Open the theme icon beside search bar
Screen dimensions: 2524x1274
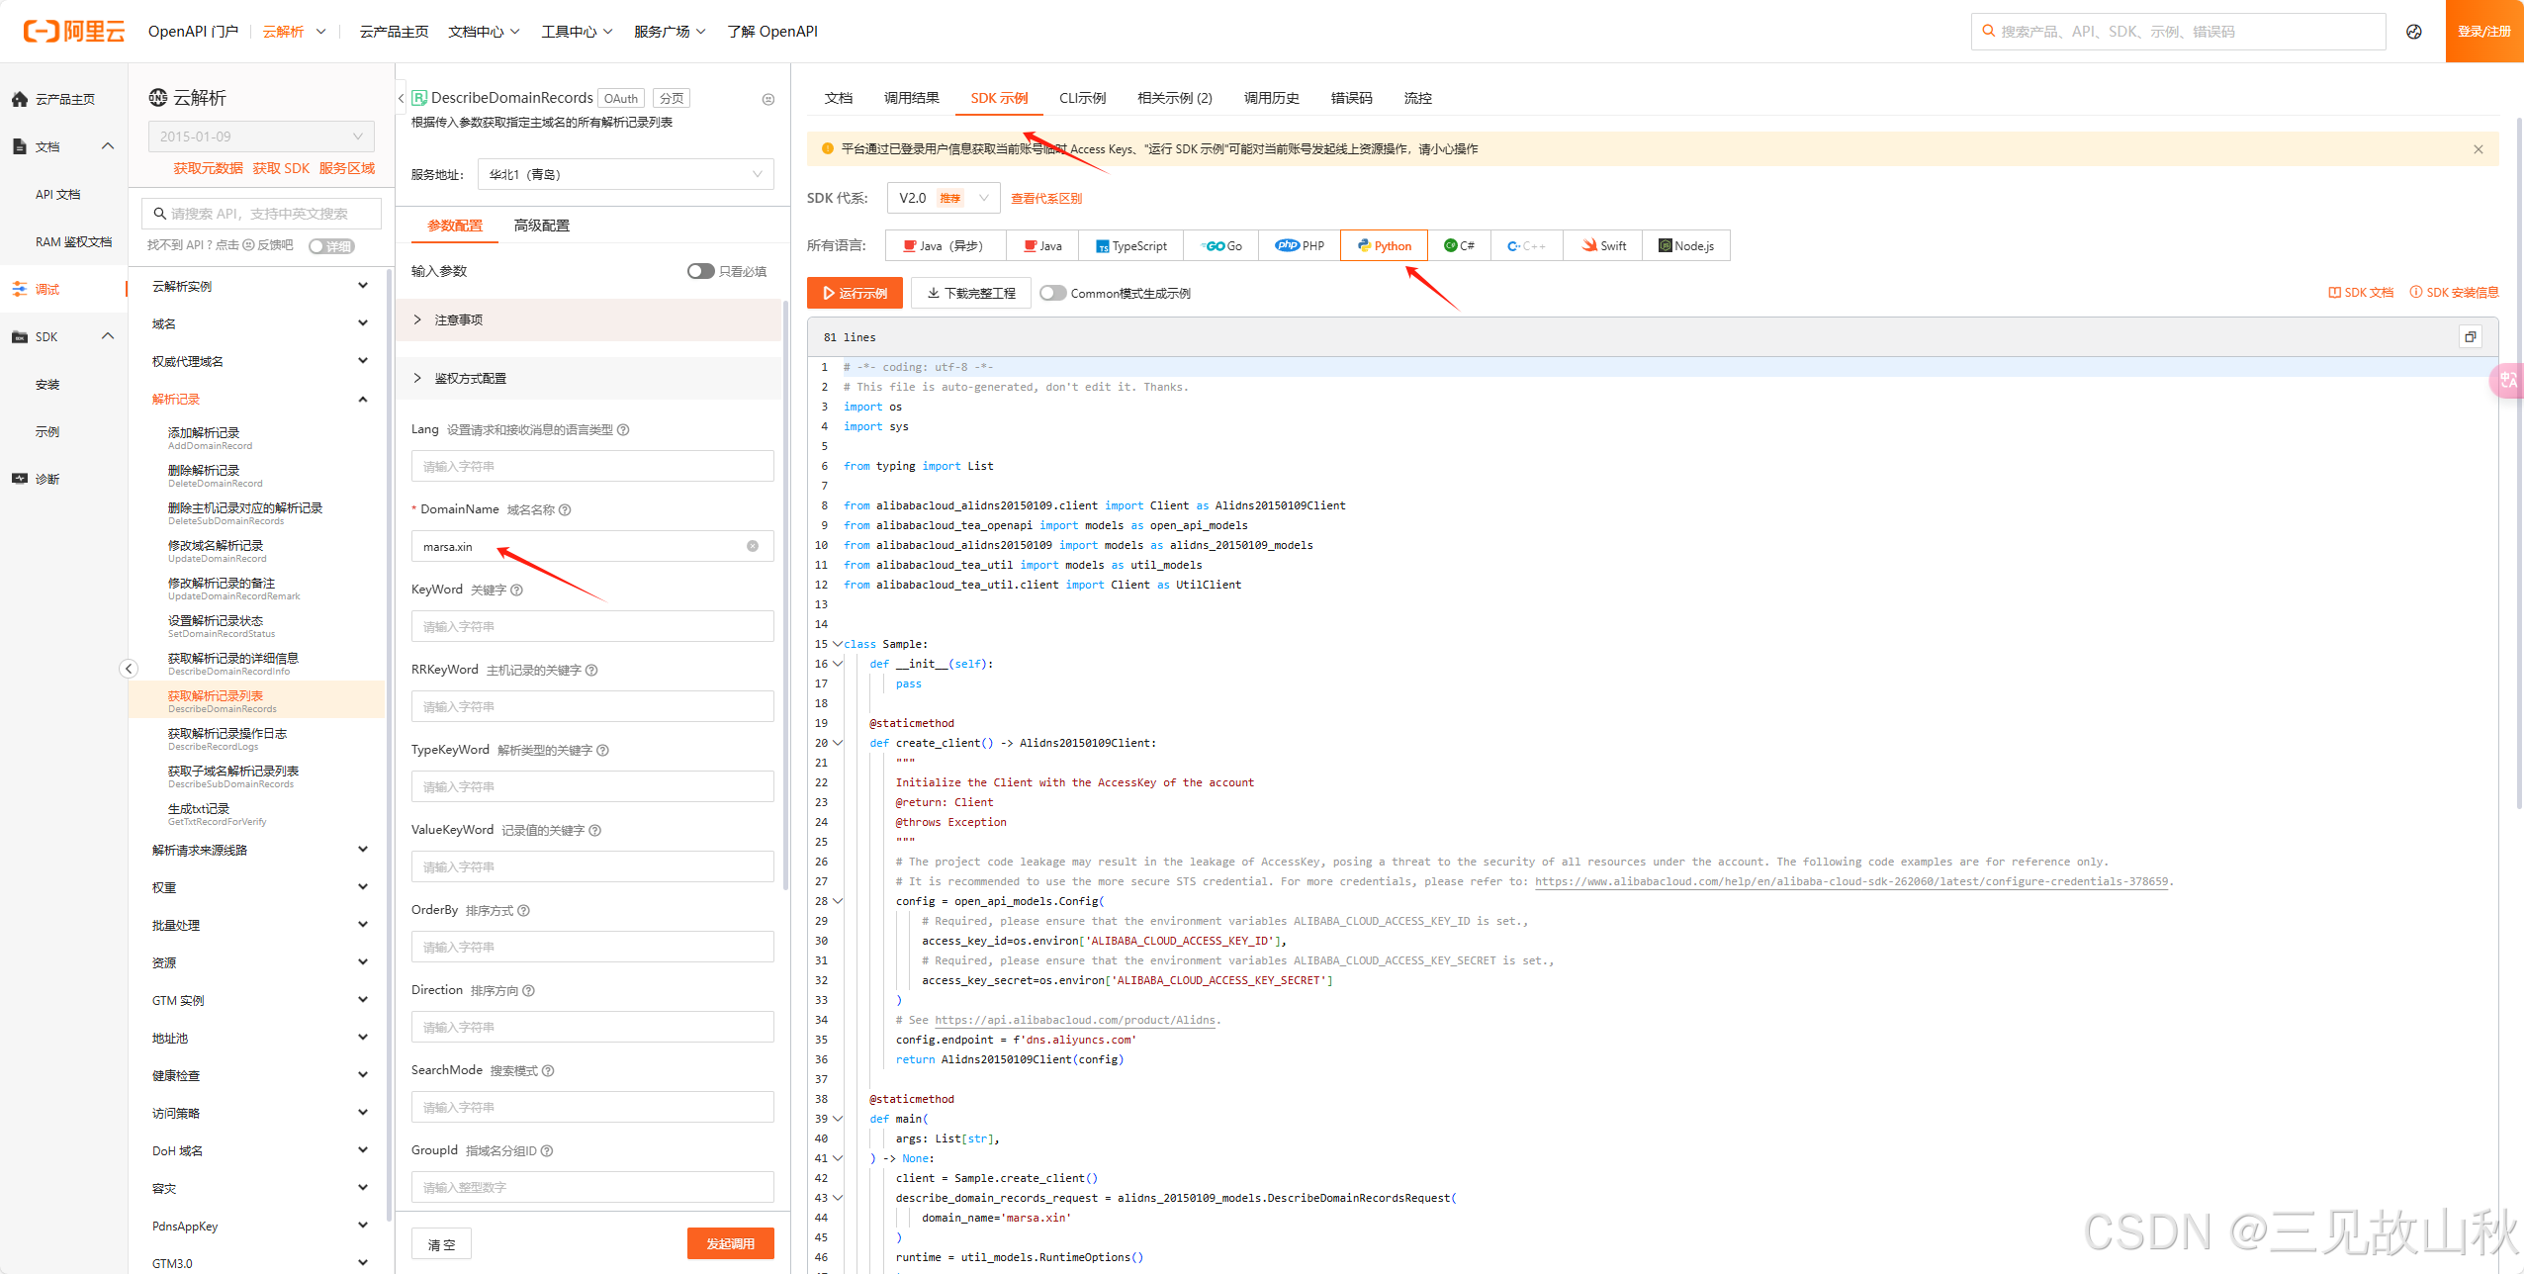[x=2413, y=32]
